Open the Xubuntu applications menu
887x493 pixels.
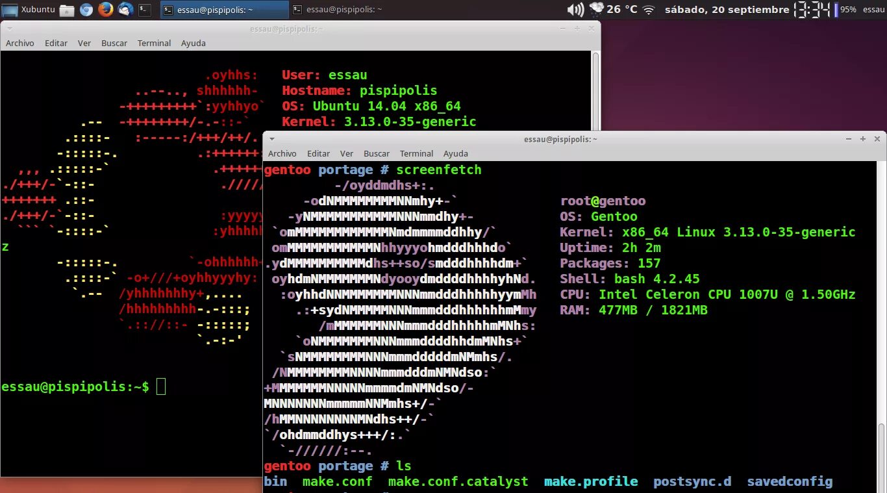(x=28, y=9)
